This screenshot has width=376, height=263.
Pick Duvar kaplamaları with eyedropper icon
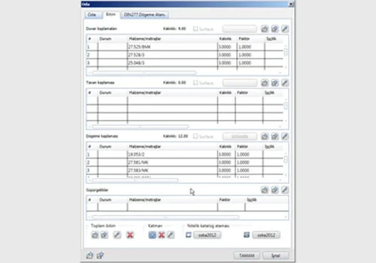pos(285,29)
